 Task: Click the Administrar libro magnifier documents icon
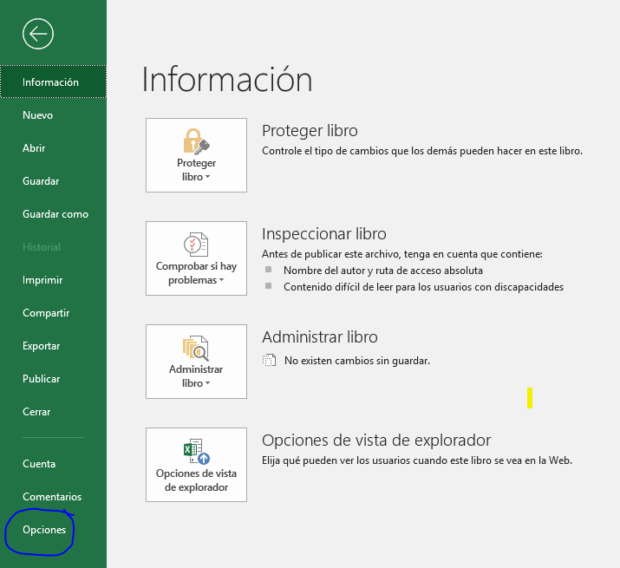pyautogui.click(x=196, y=348)
